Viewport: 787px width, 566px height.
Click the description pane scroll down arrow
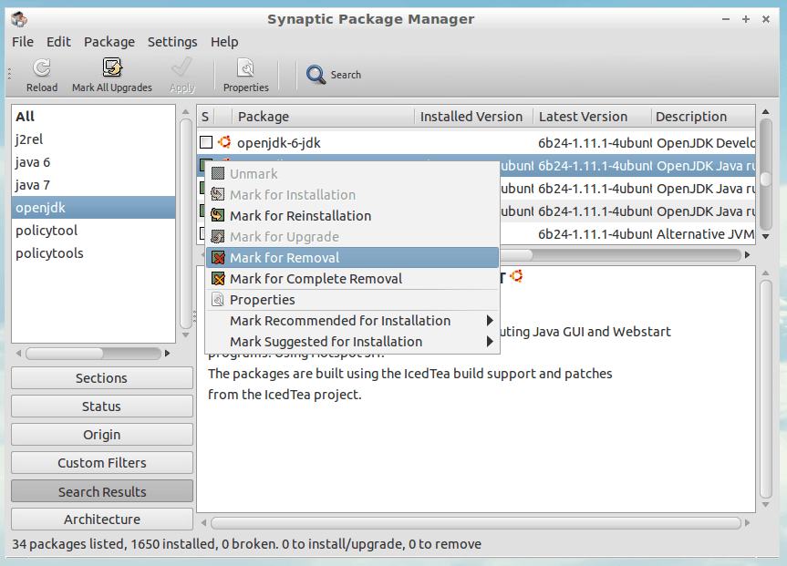(766, 505)
